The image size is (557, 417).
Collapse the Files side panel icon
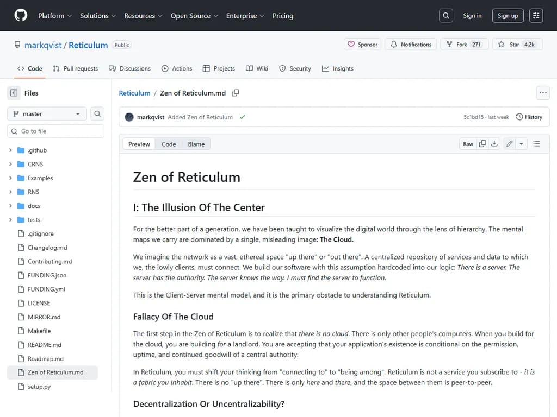click(x=14, y=93)
